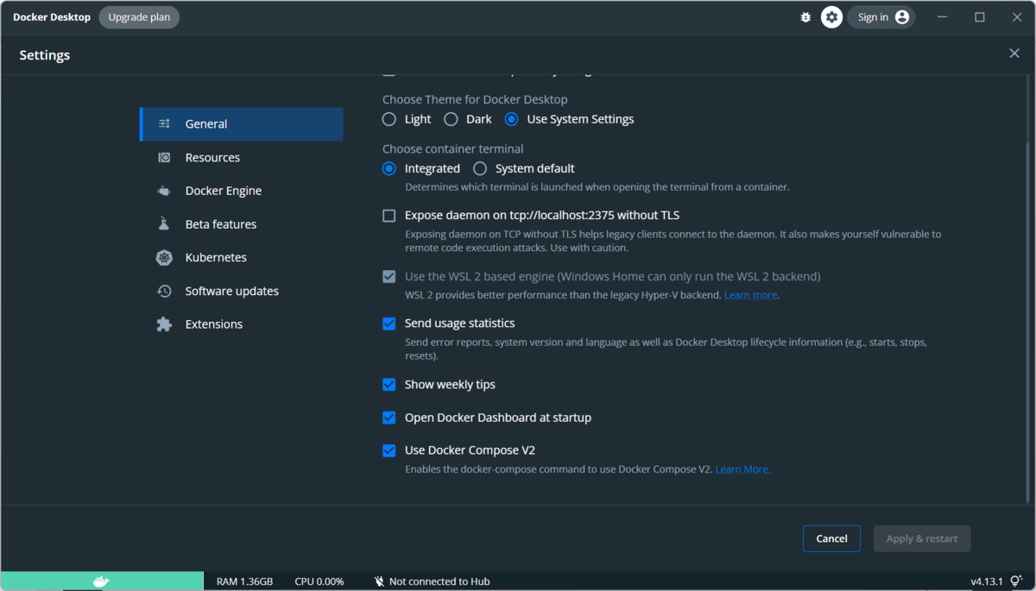Disable Show weekly tips checkbox
This screenshot has height=591, width=1036.
(x=389, y=385)
